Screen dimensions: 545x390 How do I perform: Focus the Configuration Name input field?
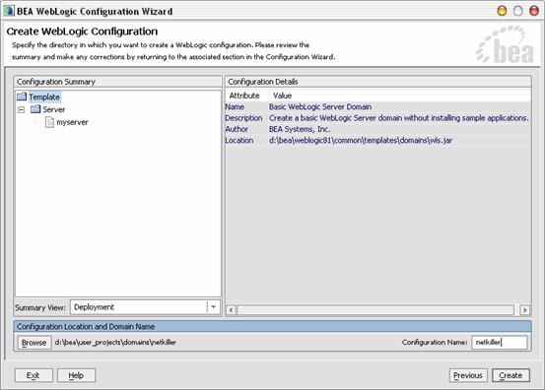point(500,343)
